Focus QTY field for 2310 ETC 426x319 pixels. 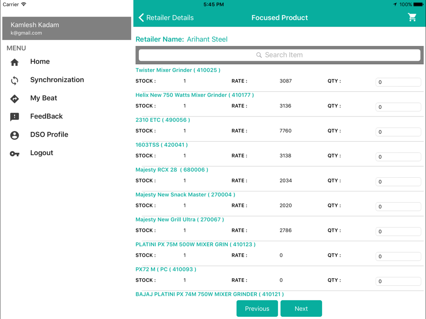click(x=398, y=132)
